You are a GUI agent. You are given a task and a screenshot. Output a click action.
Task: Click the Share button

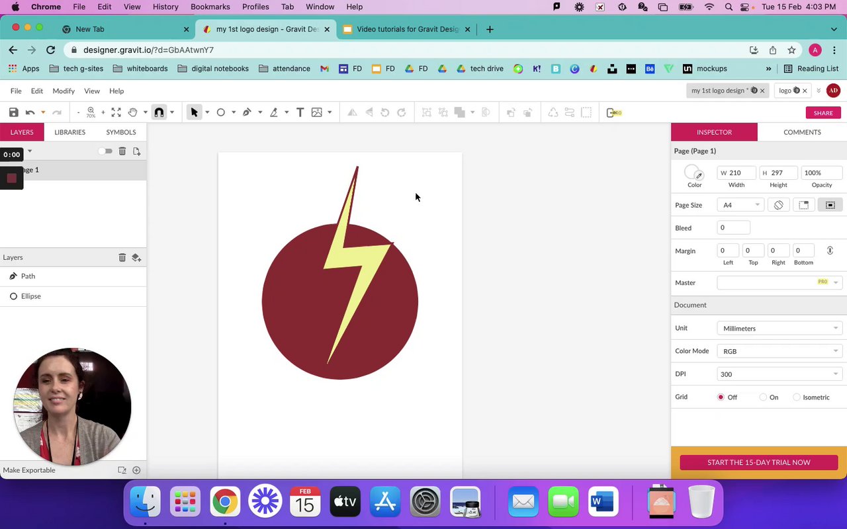pyautogui.click(x=823, y=113)
